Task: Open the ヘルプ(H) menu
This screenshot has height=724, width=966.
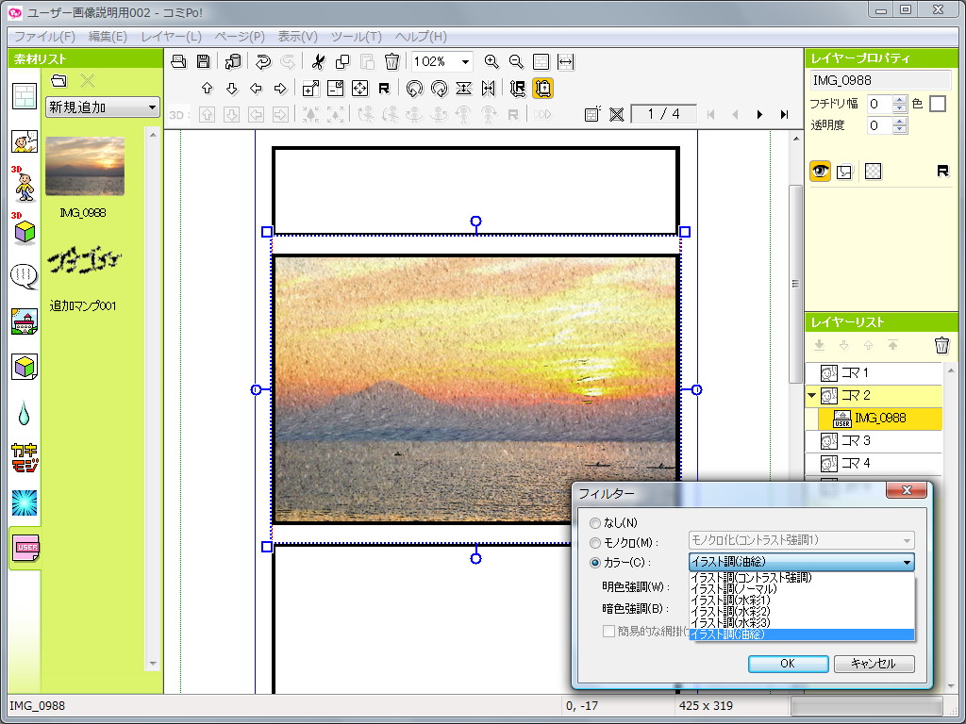Action: pos(421,37)
